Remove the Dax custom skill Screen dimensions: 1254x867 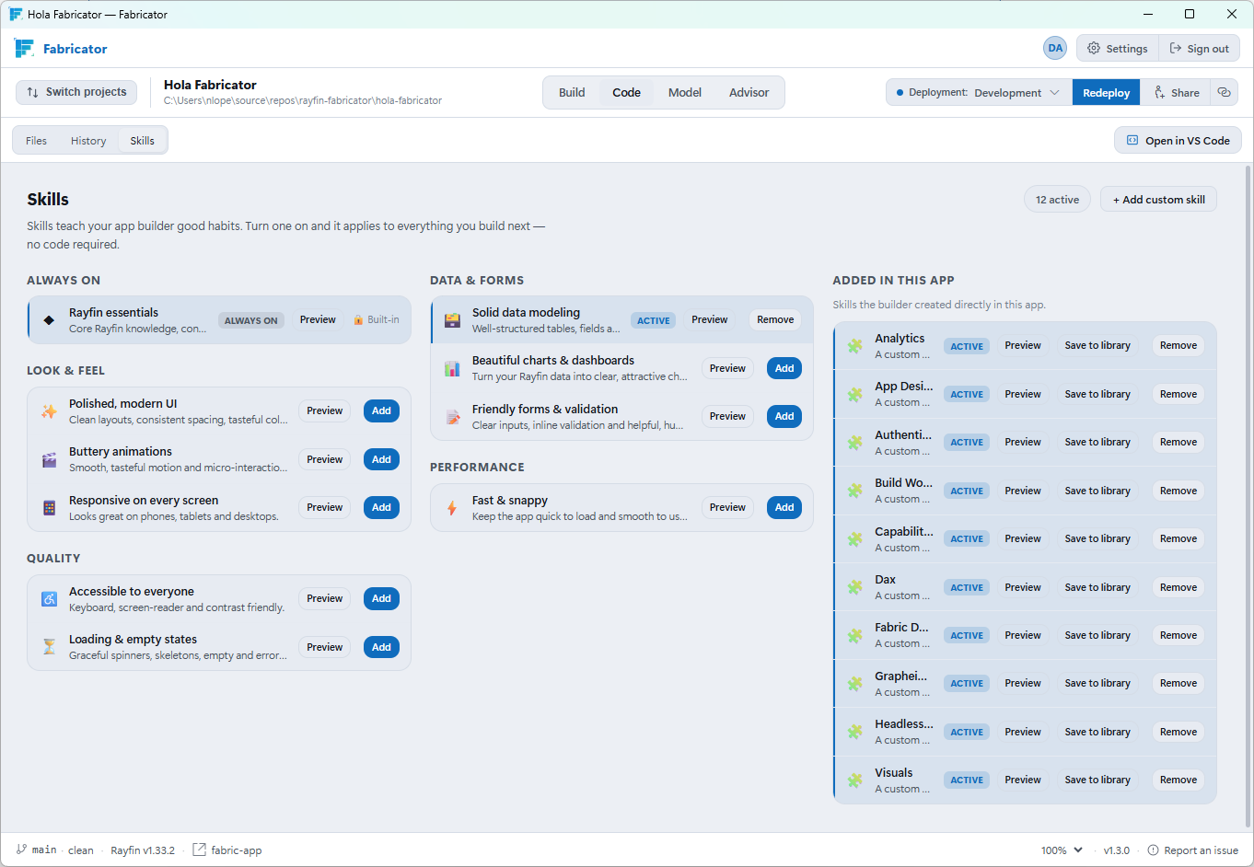[x=1179, y=587]
